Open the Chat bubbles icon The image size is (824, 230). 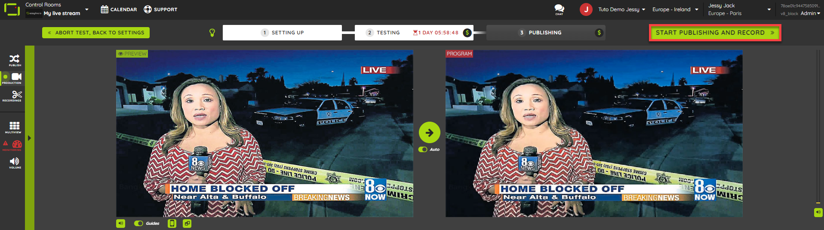click(559, 9)
